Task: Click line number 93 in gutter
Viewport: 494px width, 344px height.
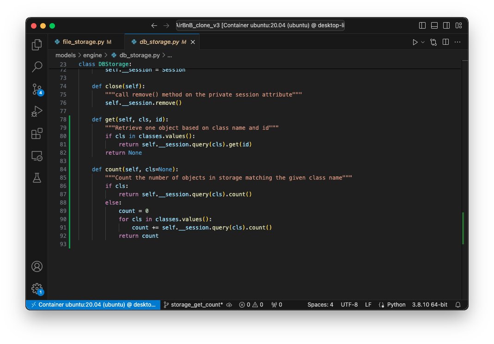Action: pos(63,244)
